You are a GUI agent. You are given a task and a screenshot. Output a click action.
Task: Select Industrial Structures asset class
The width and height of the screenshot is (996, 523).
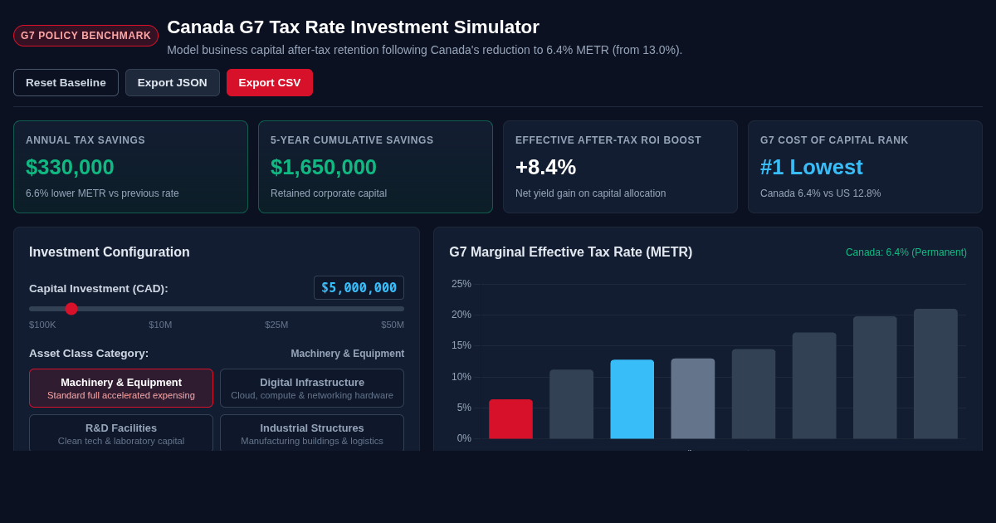coord(312,433)
